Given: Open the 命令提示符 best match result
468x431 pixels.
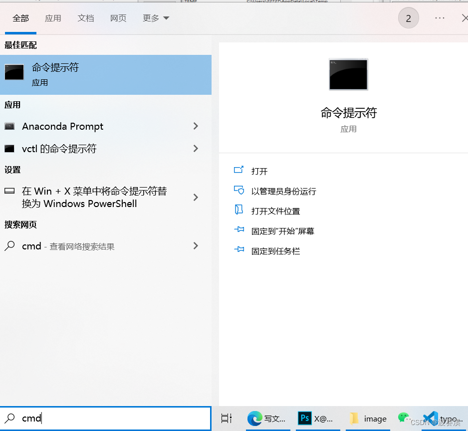Looking at the screenshot, I should (x=106, y=75).
